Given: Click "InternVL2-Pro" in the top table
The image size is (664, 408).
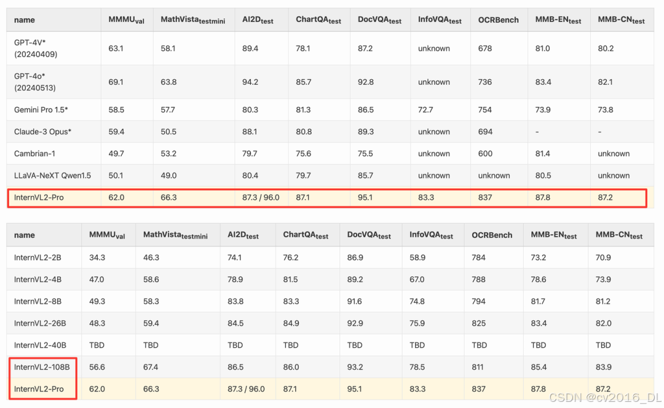Looking at the screenshot, I should pyautogui.click(x=39, y=198).
